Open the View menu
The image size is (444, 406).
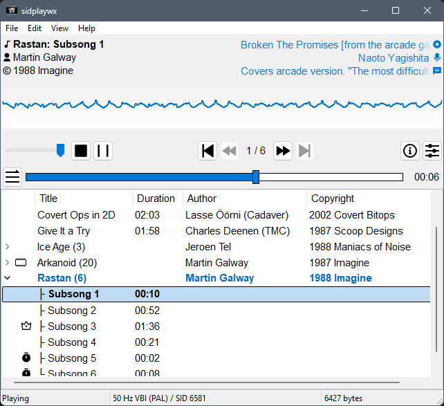(x=59, y=28)
